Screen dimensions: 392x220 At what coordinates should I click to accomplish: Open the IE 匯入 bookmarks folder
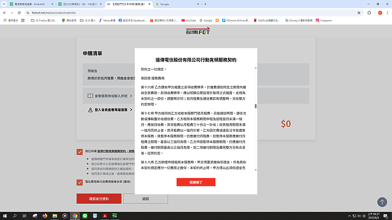click(x=88, y=21)
